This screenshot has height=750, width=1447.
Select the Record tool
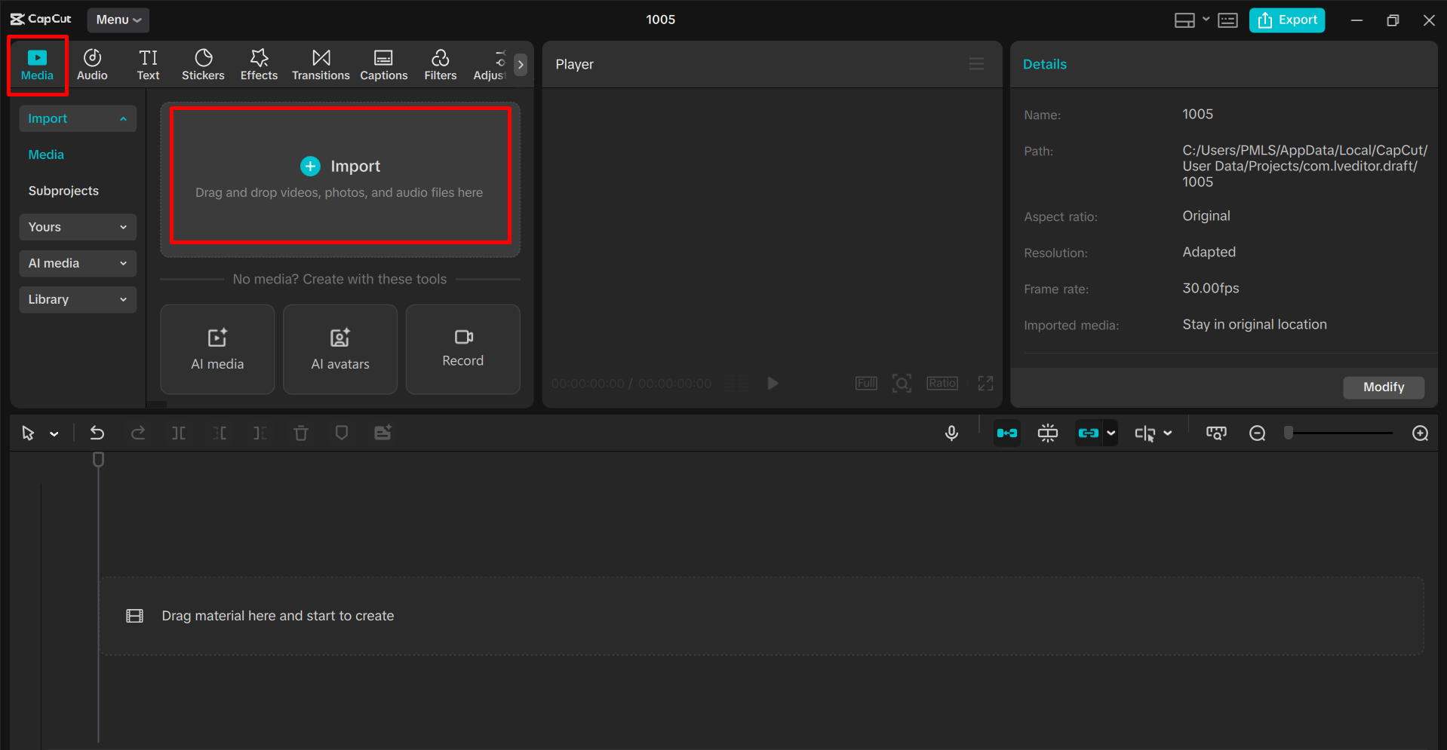[x=462, y=349]
